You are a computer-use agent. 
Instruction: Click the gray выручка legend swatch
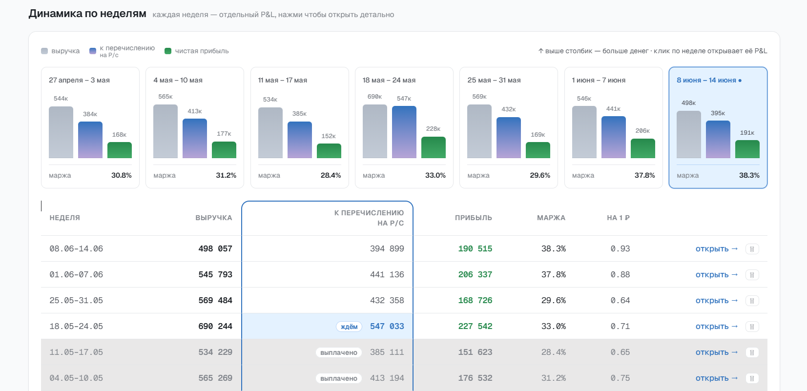click(x=44, y=51)
